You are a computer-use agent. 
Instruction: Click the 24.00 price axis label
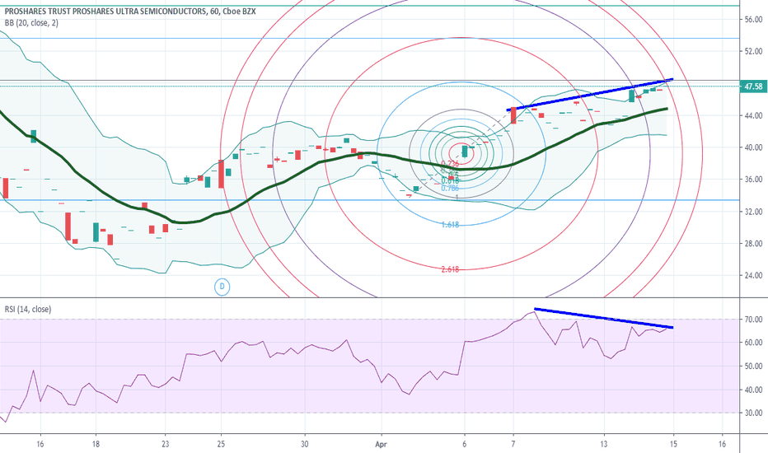click(753, 275)
